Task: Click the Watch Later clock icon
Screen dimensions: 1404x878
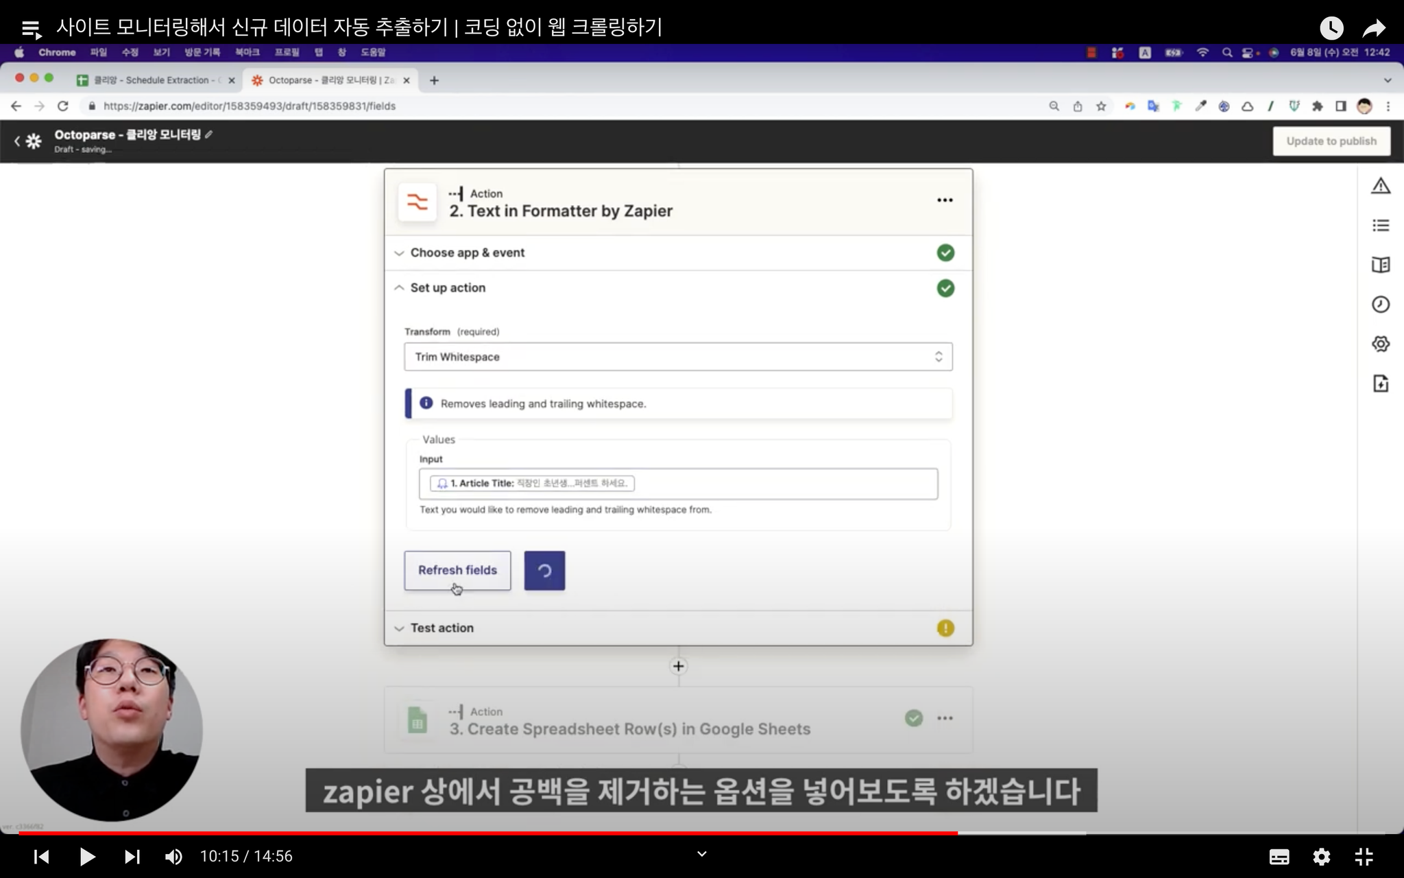Action: (x=1331, y=28)
